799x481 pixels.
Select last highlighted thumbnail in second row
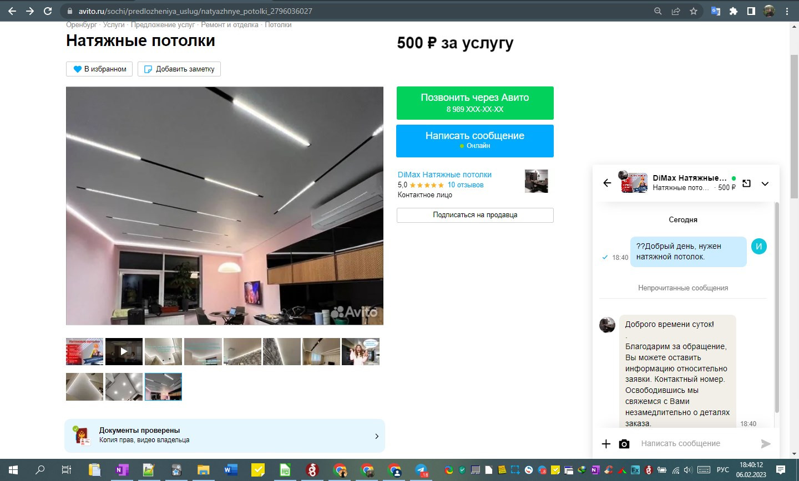(163, 387)
